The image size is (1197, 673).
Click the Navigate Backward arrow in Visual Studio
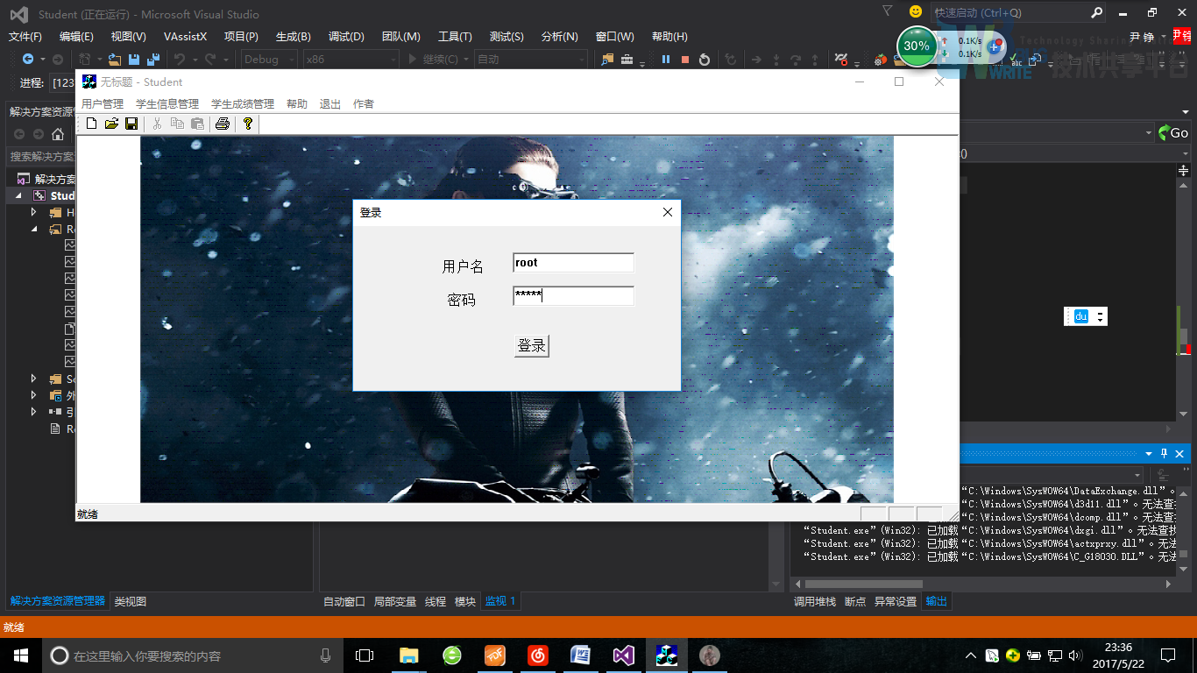click(28, 60)
